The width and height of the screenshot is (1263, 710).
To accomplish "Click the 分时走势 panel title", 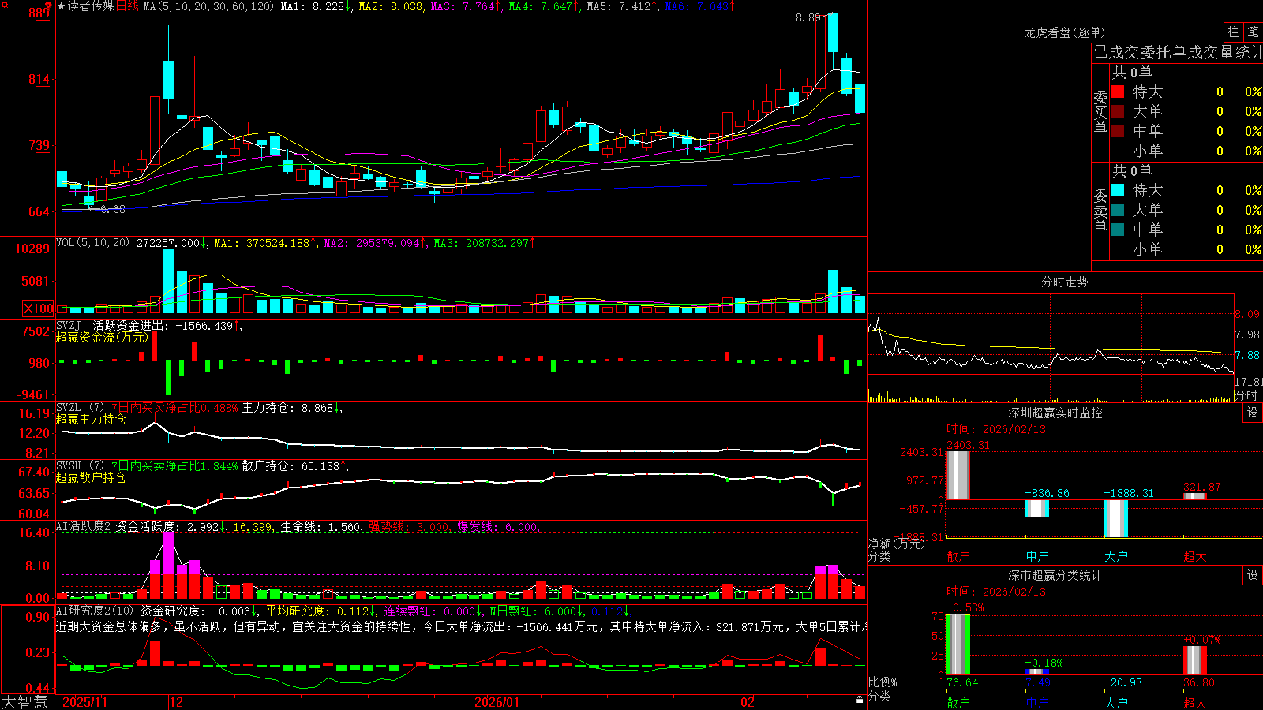I will coord(1065,282).
